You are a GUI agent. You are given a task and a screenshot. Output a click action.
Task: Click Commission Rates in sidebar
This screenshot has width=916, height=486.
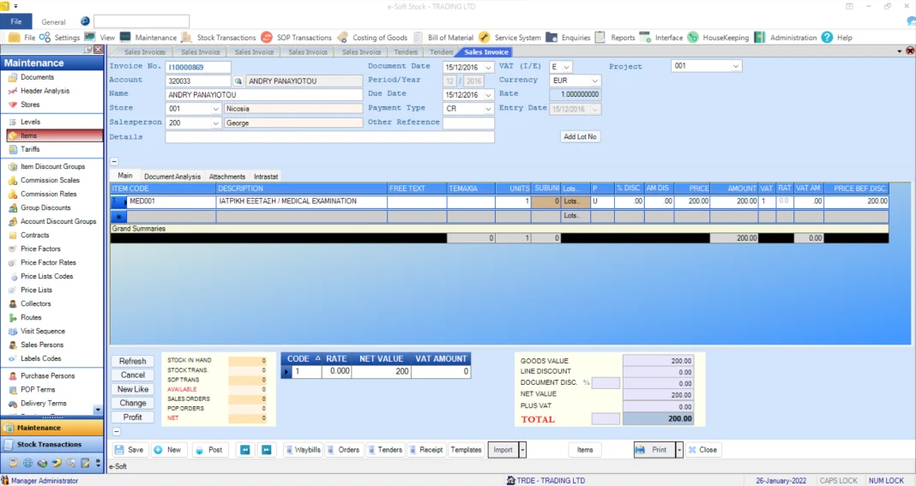pyautogui.click(x=49, y=194)
